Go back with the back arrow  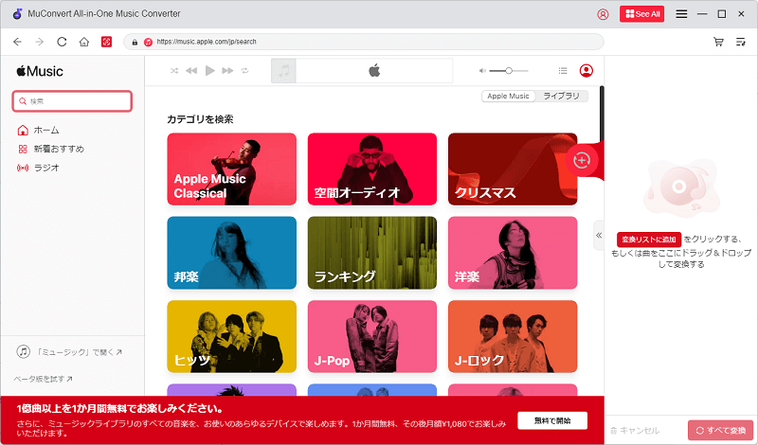17,42
